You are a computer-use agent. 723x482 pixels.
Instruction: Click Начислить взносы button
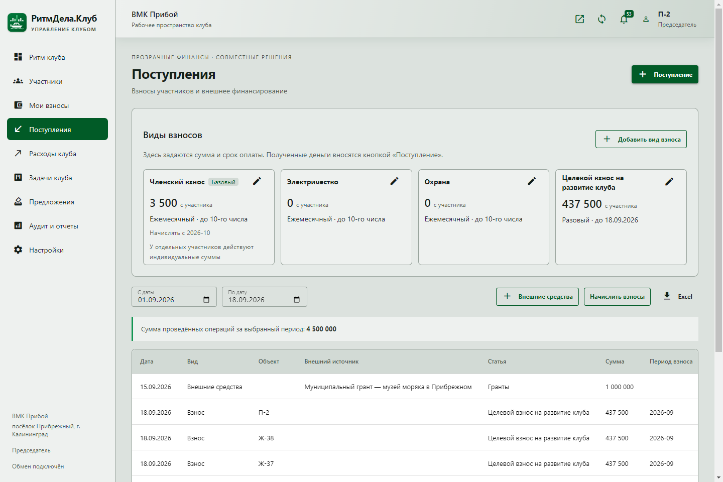[x=617, y=297]
